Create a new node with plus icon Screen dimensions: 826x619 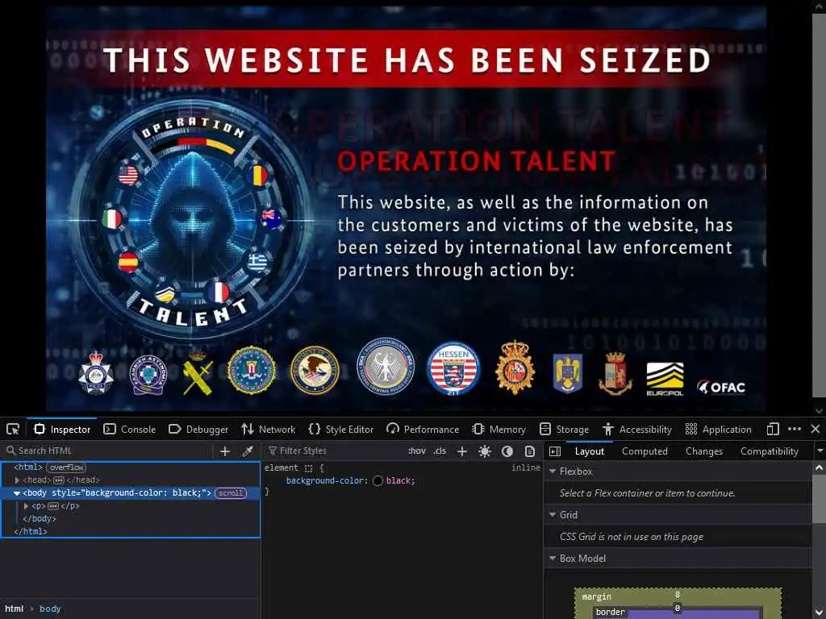tap(225, 451)
